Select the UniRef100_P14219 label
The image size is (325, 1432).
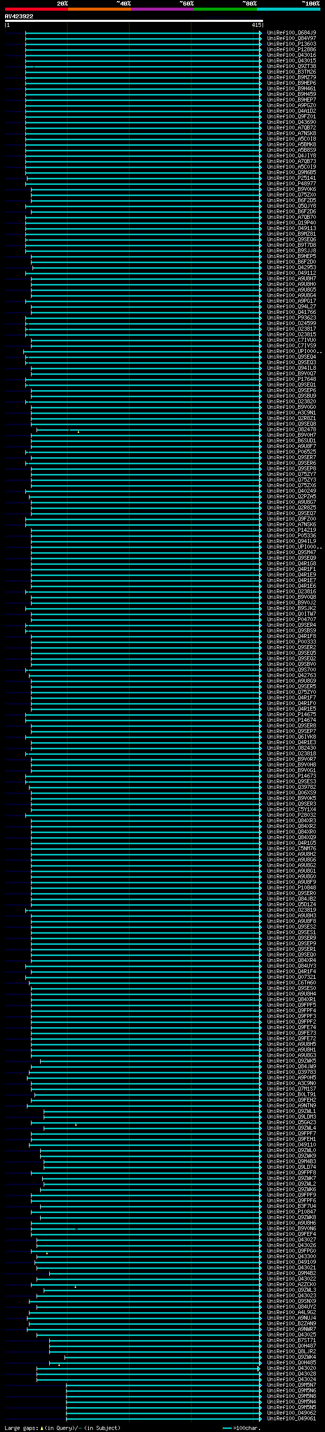coord(291,530)
